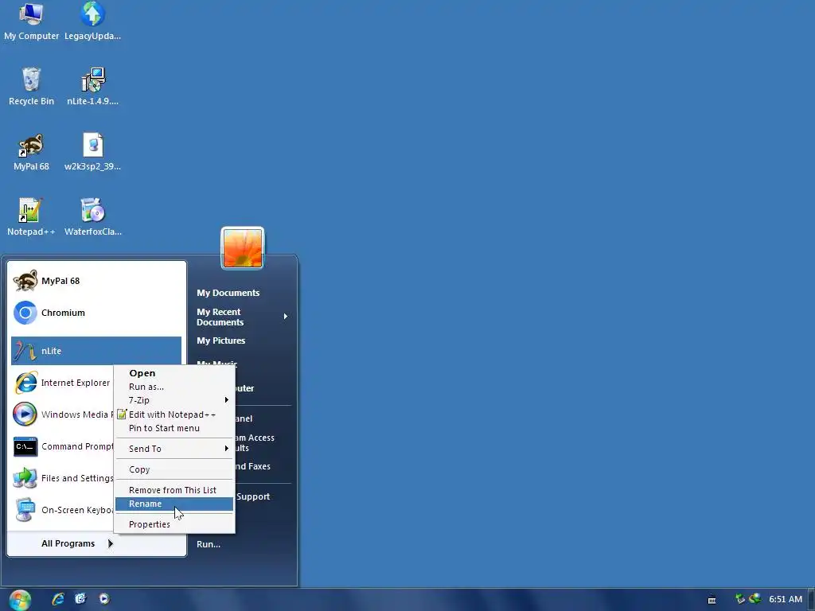Select the nLite-1.4.9 installer desktop icon
The width and height of the screenshot is (815, 611).
tap(92, 86)
